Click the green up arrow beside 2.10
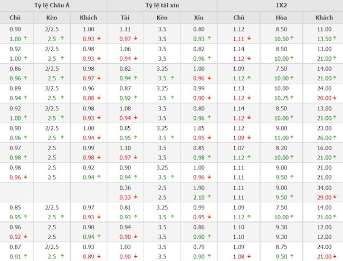Image resolution: width=343 pixels, height=261 pixels. tap(210, 197)
